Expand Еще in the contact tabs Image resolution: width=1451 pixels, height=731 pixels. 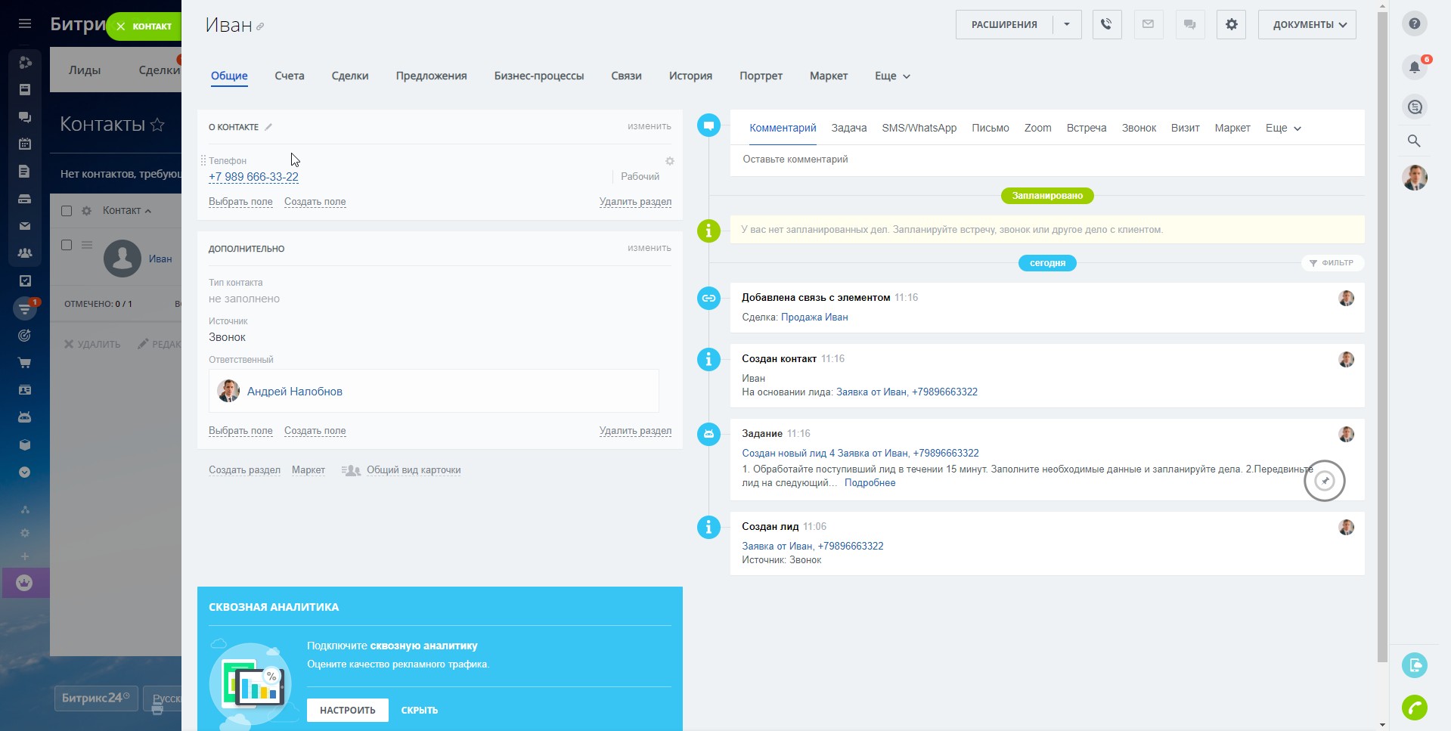(x=892, y=76)
